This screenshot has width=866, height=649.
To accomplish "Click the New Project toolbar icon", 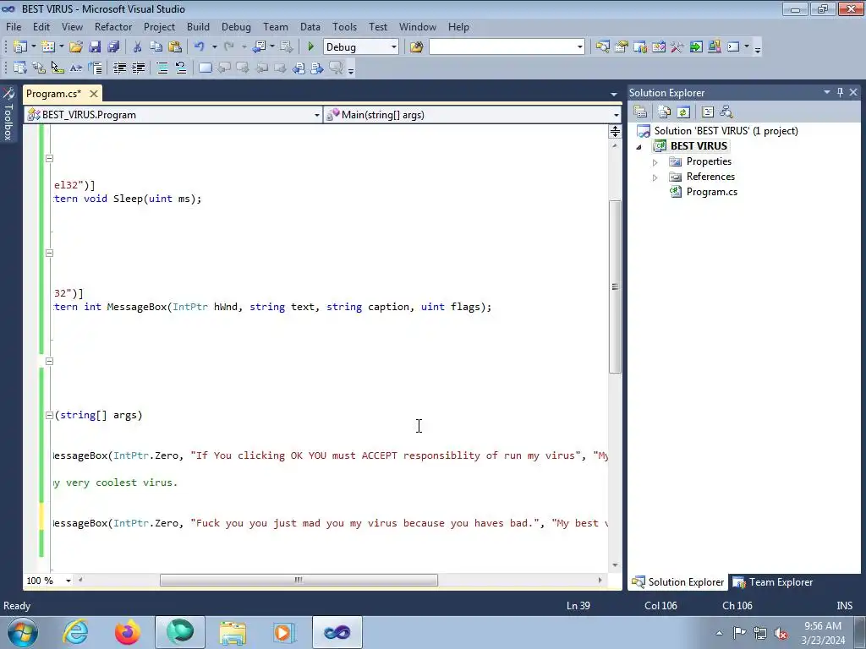I will point(20,47).
